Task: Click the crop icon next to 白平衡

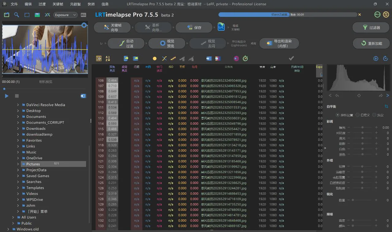Action: pos(386,106)
